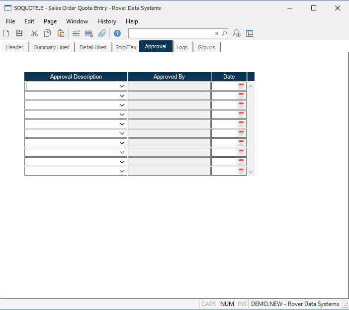The image size is (349, 310).
Task: Click the delete row icon
Action: coord(89,33)
